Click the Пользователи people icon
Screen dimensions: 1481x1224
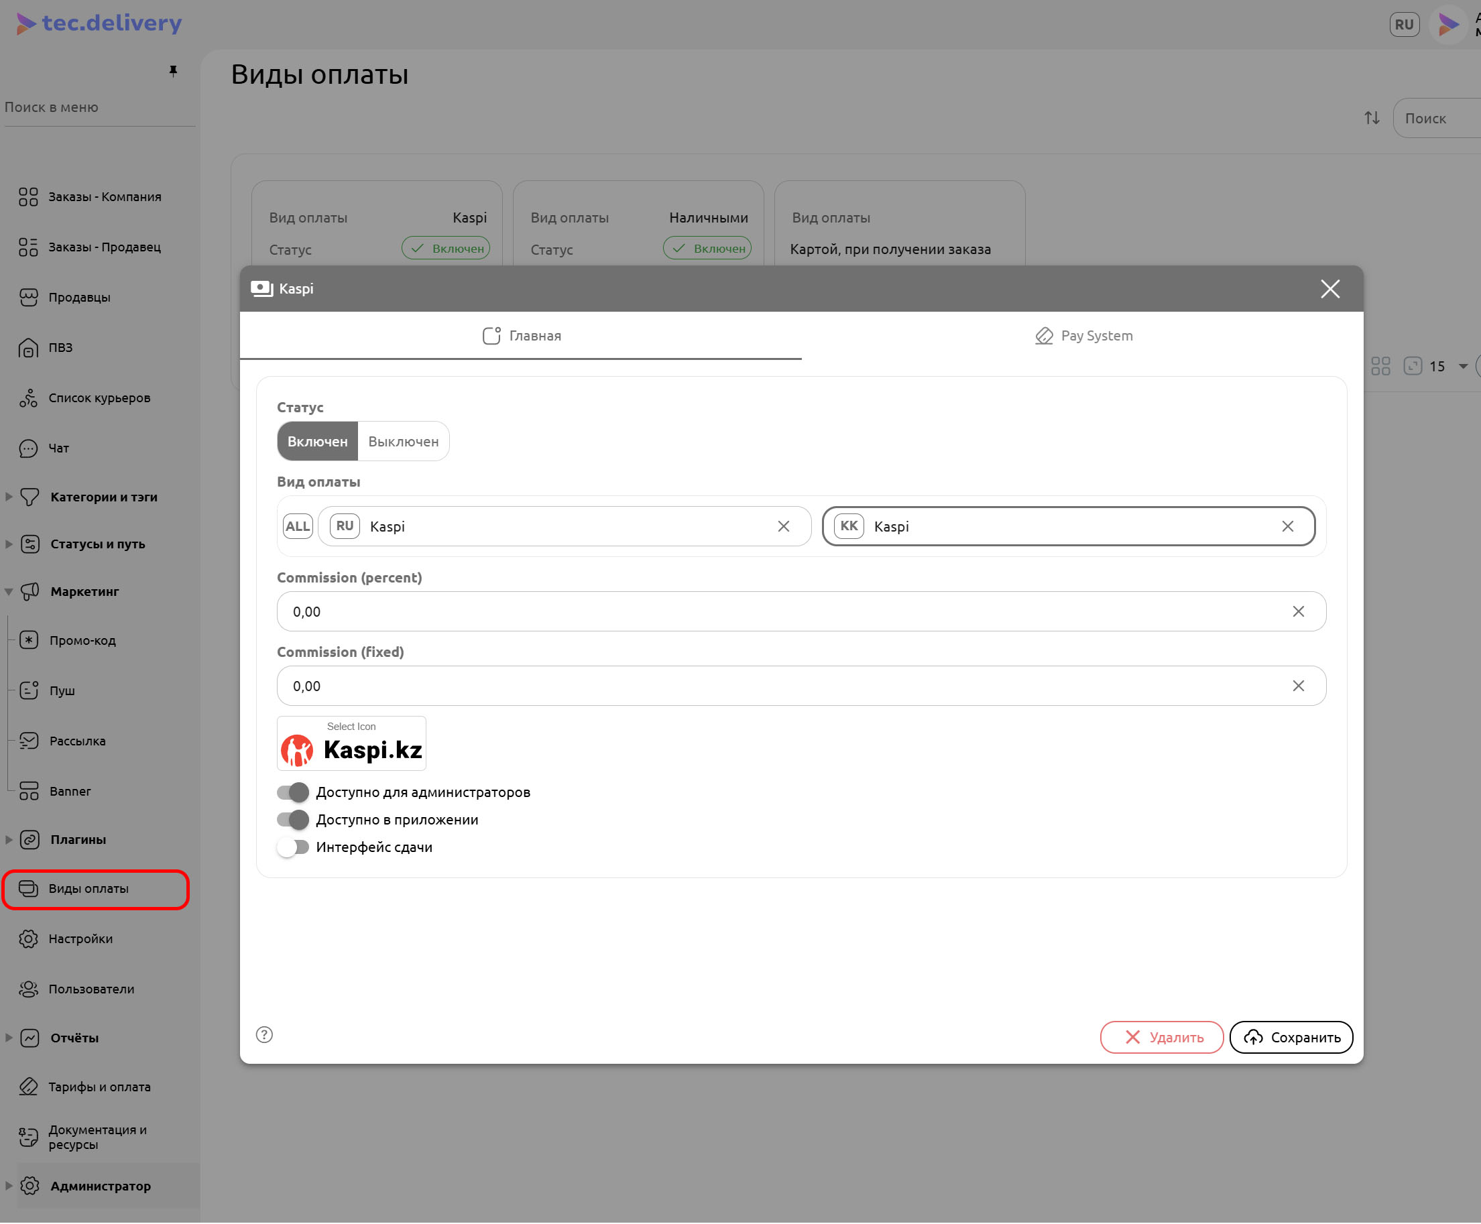(28, 990)
